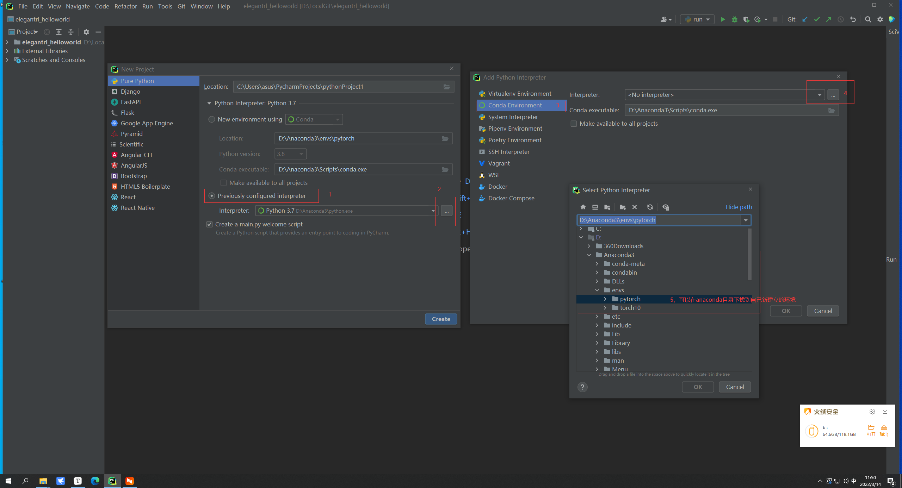Open the Tools menu
The height and width of the screenshot is (488, 902).
[x=165, y=6]
